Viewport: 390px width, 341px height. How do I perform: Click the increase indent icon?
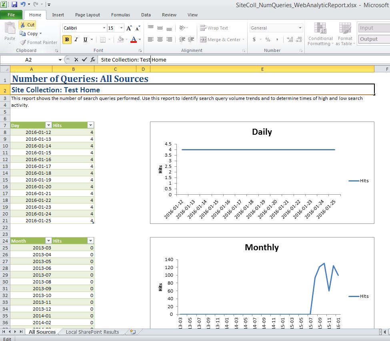tap(191, 40)
